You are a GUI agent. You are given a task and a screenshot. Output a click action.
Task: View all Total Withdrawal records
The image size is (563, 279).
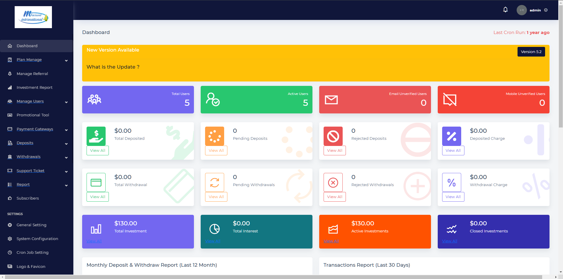coord(98,197)
